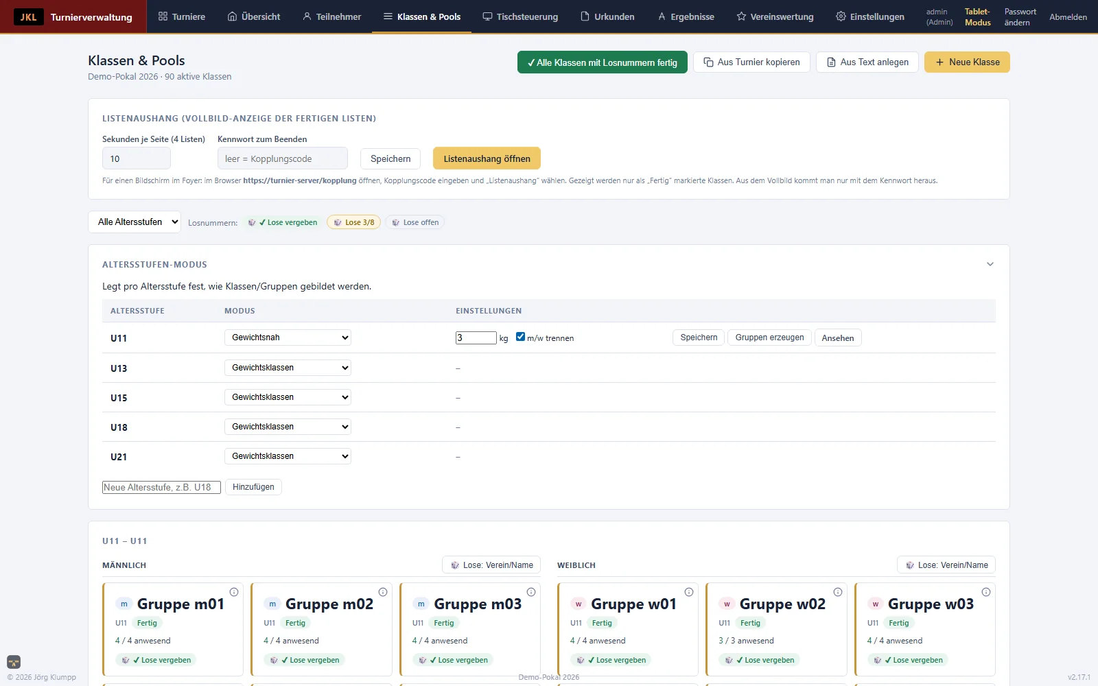Screen dimensions: 1098x686
Task: Collapse the Altersstufen-Modus panel chevron
Action: (x=990, y=264)
